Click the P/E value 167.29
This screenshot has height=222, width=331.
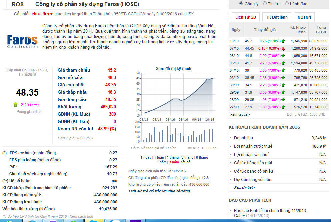111,167
